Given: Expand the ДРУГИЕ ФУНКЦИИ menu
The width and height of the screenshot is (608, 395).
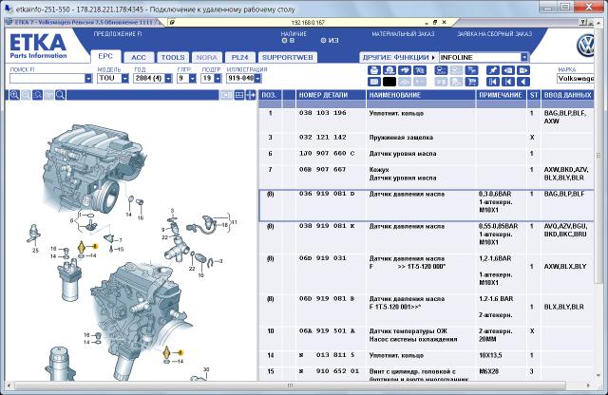Looking at the screenshot, I should point(399,57).
